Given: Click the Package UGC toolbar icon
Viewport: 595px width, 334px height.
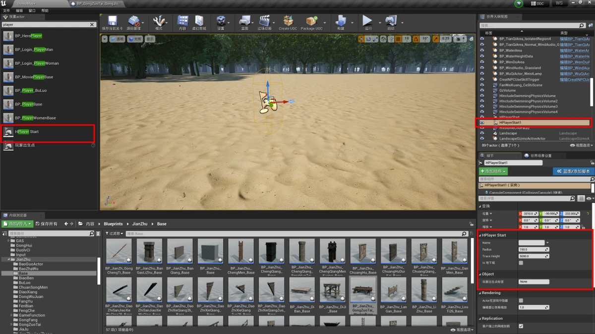Looking at the screenshot, I should coord(311,21).
